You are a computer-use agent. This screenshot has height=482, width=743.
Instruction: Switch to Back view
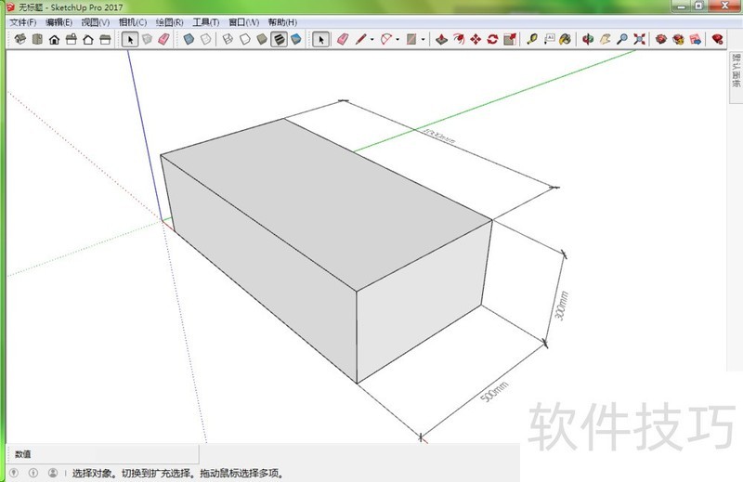pos(88,39)
